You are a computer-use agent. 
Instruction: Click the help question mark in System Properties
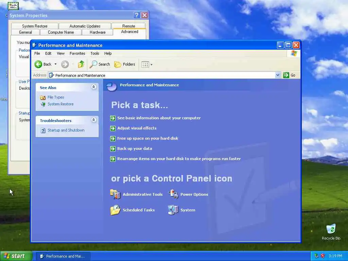click(x=137, y=15)
